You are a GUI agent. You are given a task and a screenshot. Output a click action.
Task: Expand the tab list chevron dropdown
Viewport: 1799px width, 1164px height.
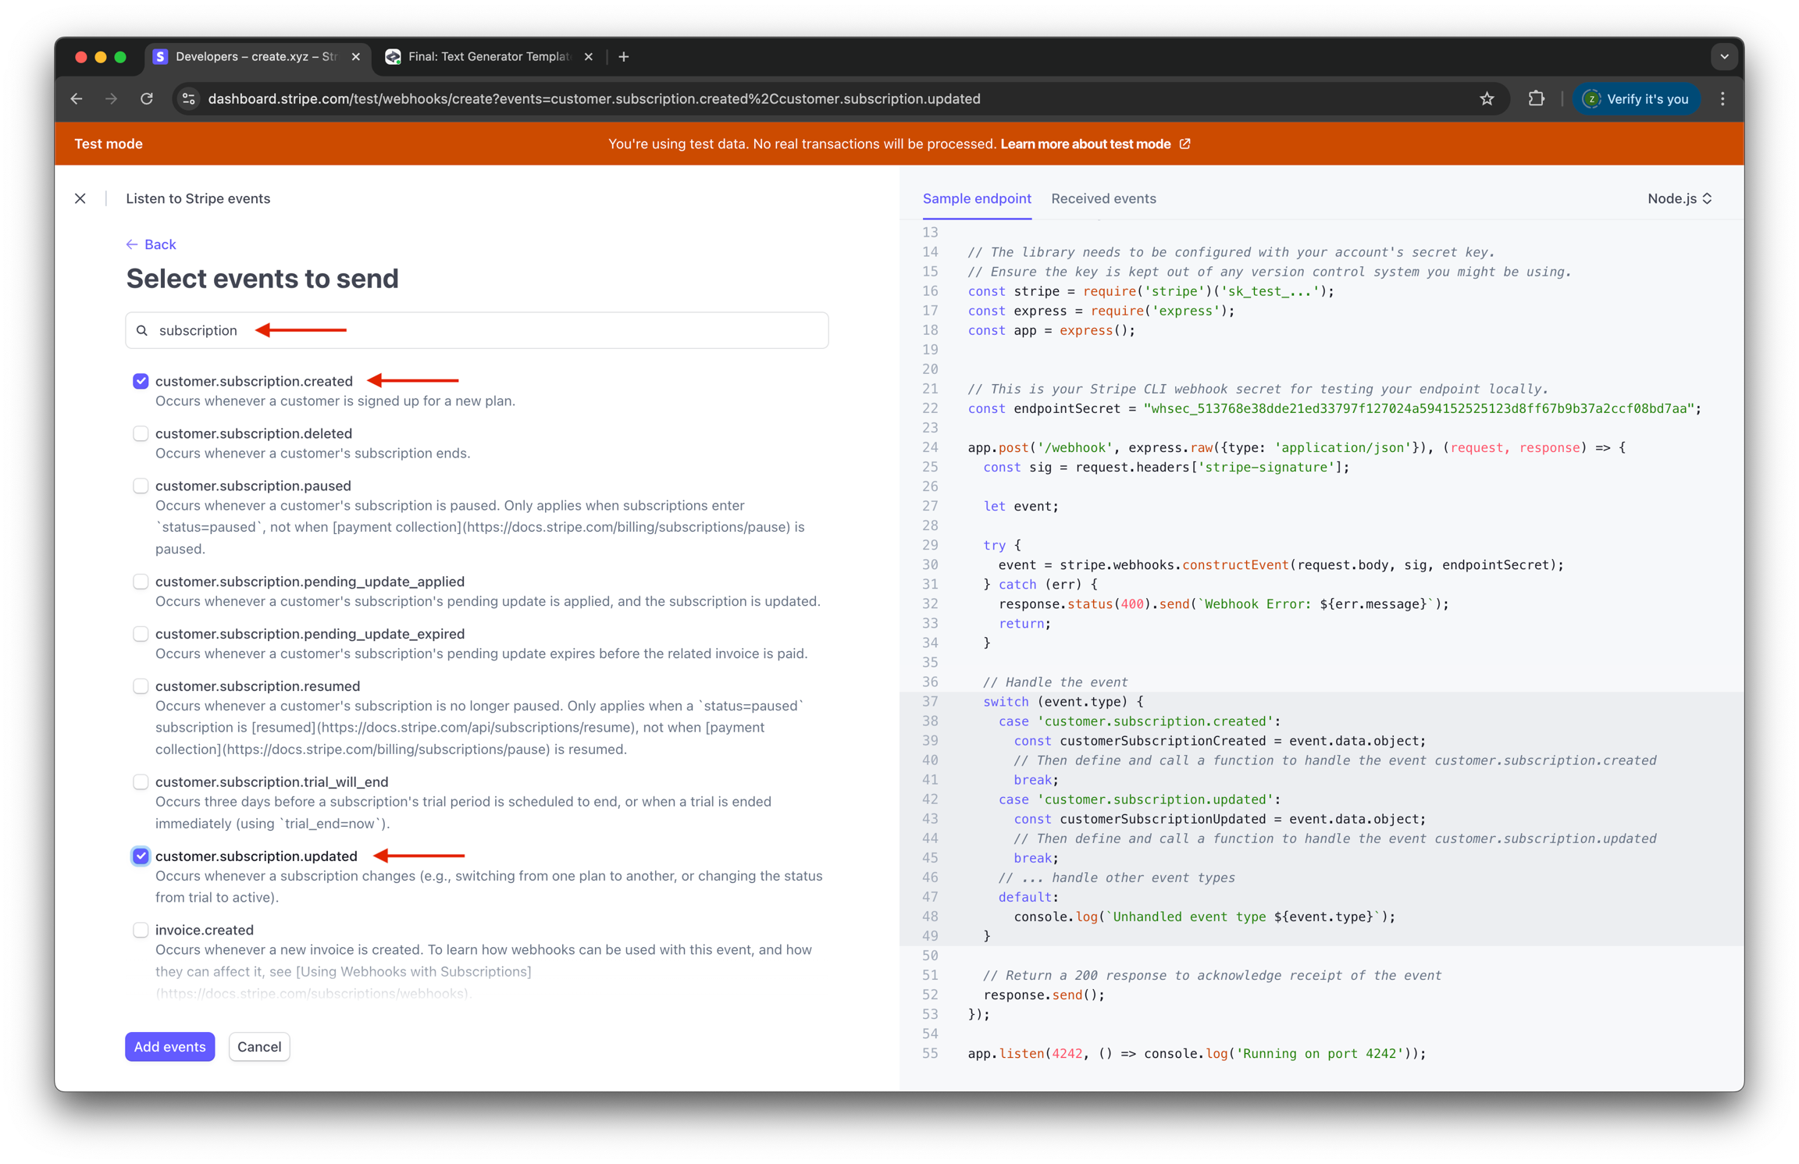1724,57
